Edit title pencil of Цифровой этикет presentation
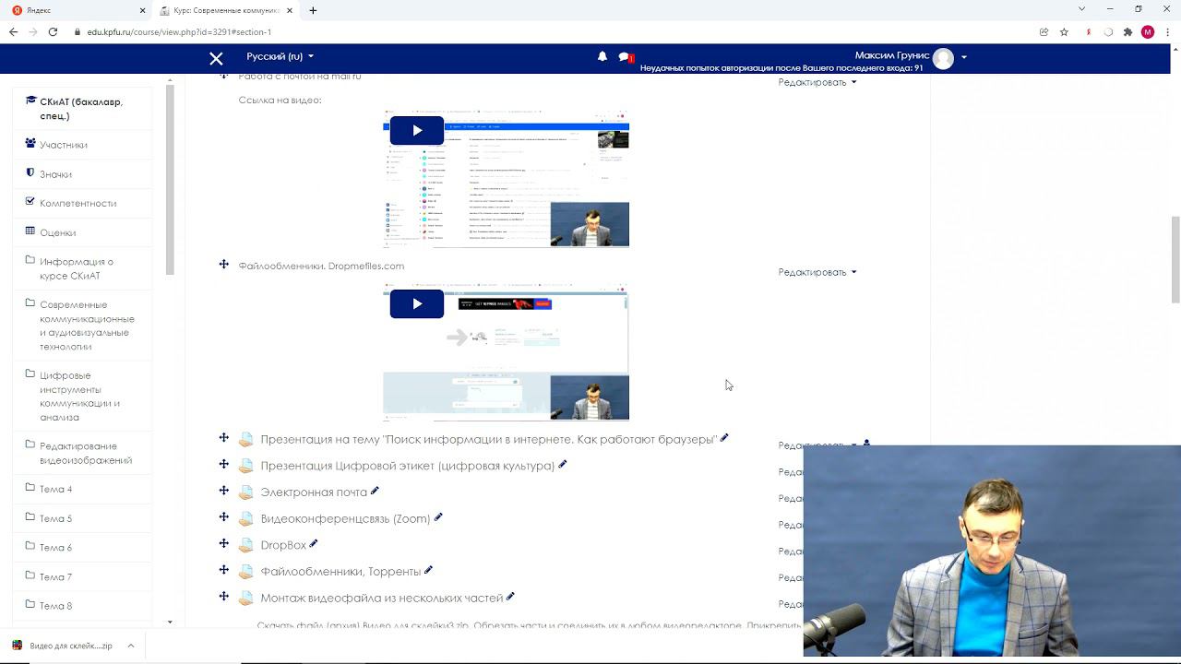 (562, 464)
